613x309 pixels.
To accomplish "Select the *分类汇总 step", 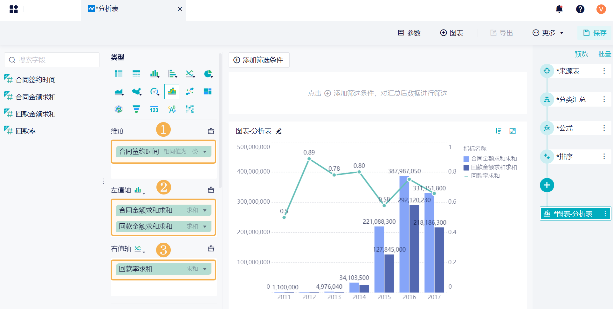I will coord(575,99).
